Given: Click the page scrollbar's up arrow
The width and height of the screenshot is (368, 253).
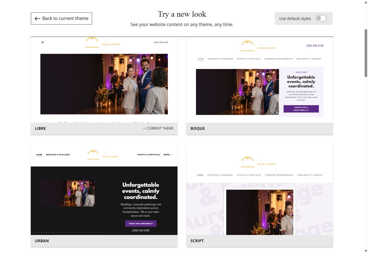Looking at the screenshot, I should point(366,2).
